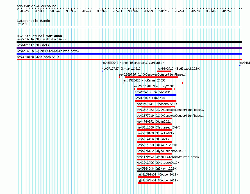Open variant esv3542138 (Boomsma2014) label

157,104
